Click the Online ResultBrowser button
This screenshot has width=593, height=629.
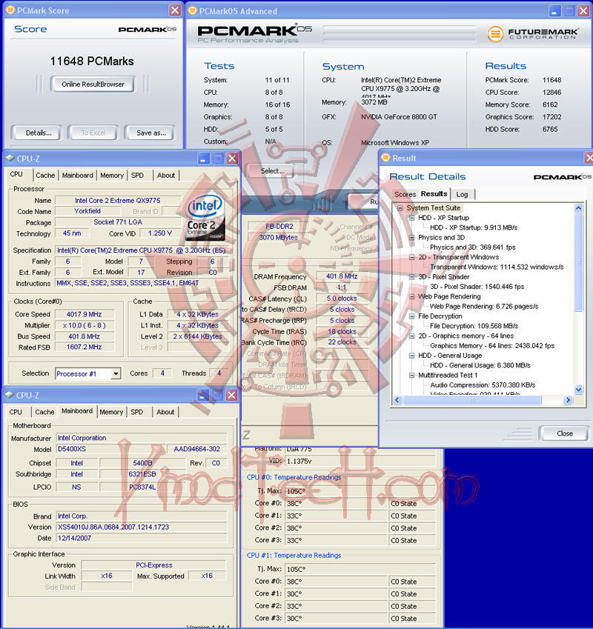(93, 84)
